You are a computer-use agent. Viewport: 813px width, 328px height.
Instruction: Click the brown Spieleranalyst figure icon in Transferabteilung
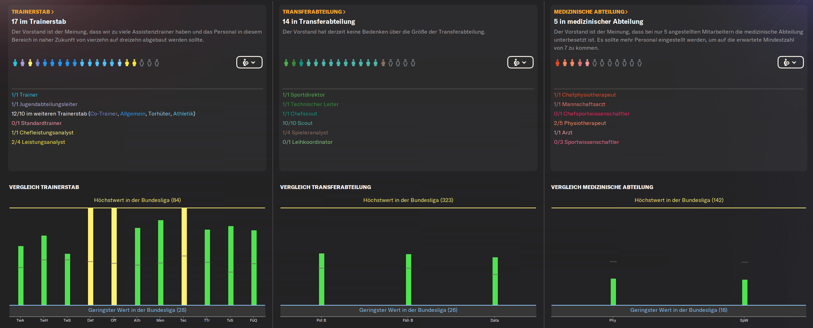point(383,63)
